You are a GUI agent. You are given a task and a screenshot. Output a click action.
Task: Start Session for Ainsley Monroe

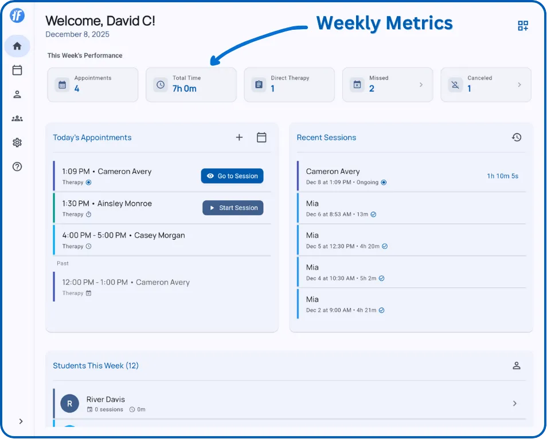(x=233, y=208)
